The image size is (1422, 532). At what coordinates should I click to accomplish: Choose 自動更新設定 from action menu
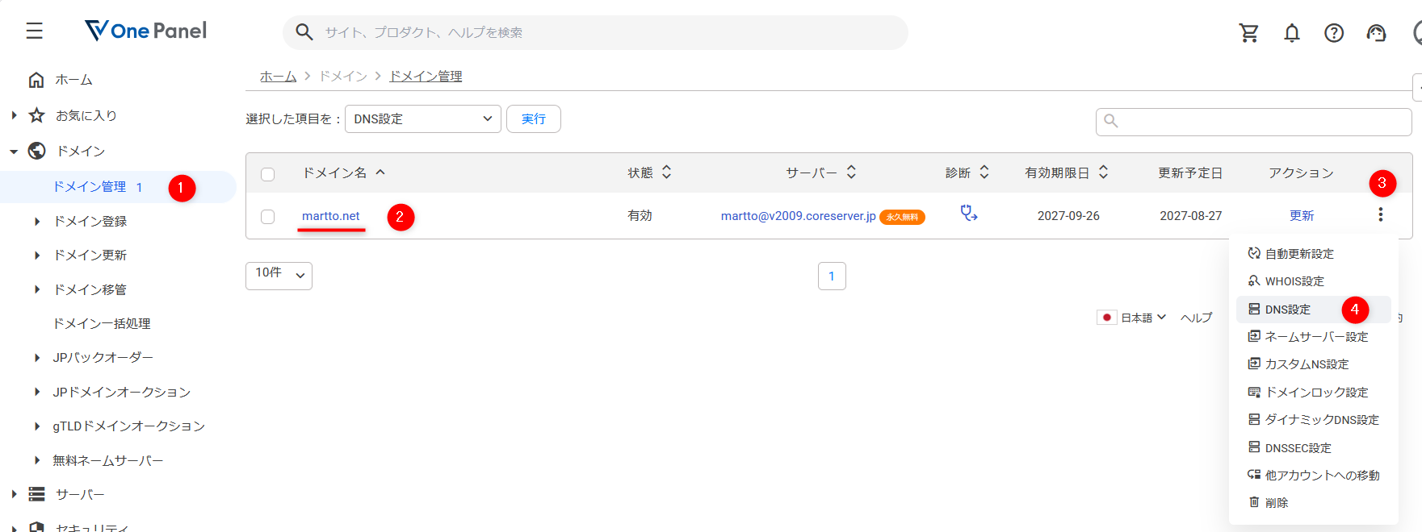(x=1313, y=254)
